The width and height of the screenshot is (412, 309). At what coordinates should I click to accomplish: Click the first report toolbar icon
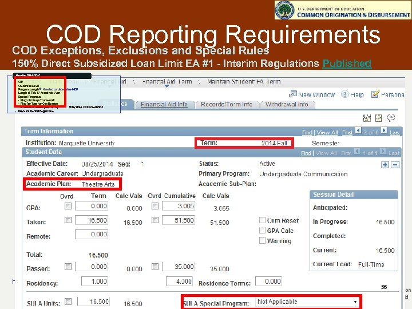click(x=367, y=118)
